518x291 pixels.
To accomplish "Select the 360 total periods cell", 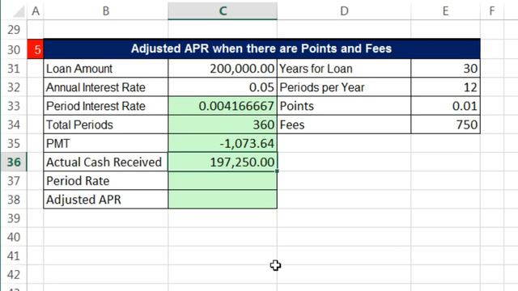I will point(223,124).
